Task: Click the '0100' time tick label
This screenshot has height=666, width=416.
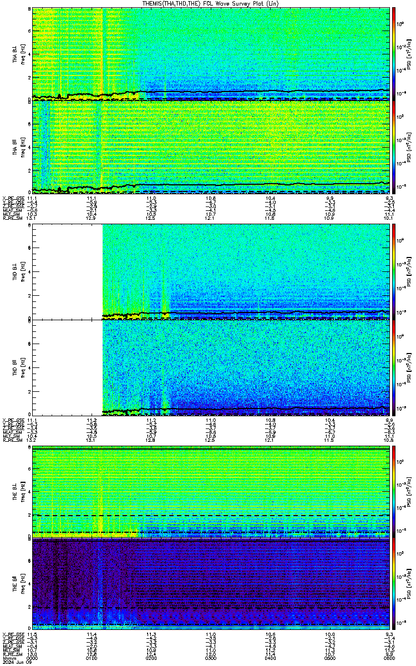Action: pos(92,658)
